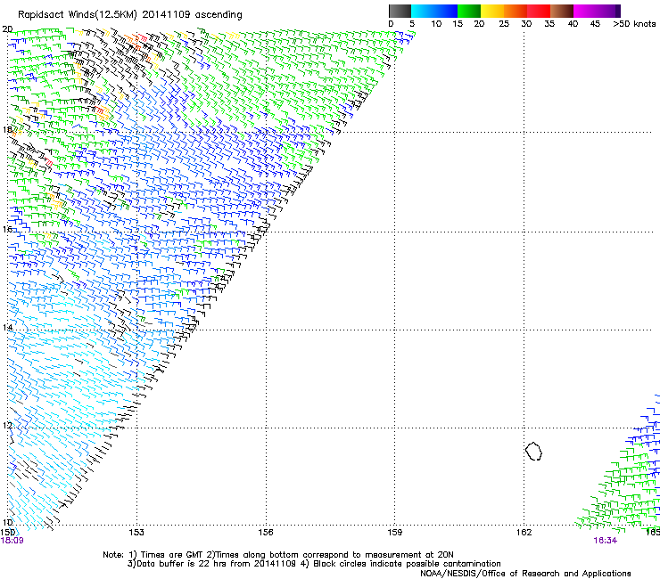Click the title 'Rapidscat Winds(12.5KM) 20141109 ascending'
Screen dimensions: 660x579
130,15
